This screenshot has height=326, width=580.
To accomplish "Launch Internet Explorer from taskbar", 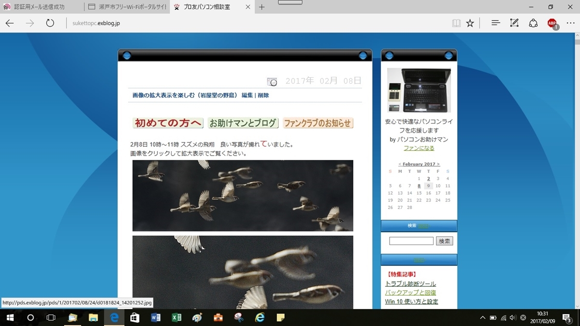I will [x=260, y=317].
